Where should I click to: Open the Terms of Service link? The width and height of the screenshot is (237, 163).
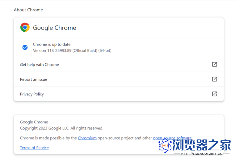tap(34, 148)
